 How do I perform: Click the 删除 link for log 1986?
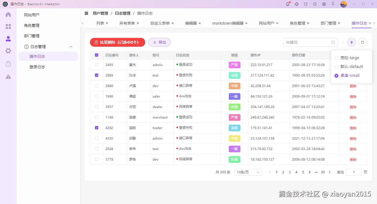(x=353, y=96)
